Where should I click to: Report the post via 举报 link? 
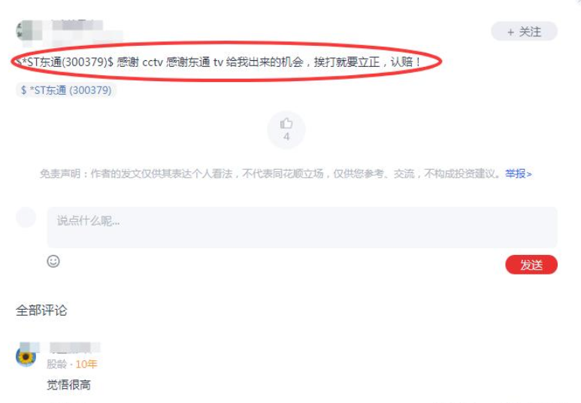pos(518,174)
